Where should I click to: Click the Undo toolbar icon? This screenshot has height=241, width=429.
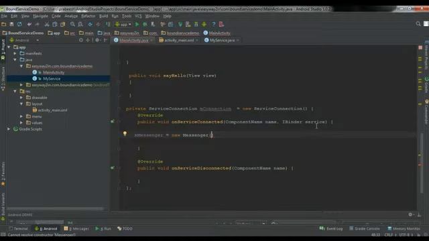click(x=29, y=24)
